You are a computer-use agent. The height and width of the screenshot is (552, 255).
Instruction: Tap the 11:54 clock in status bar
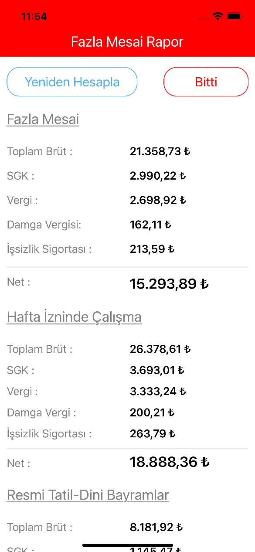pyautogui.click(x=34, y=17)
